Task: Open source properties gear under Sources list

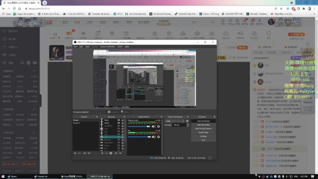Action: (111, 153)
